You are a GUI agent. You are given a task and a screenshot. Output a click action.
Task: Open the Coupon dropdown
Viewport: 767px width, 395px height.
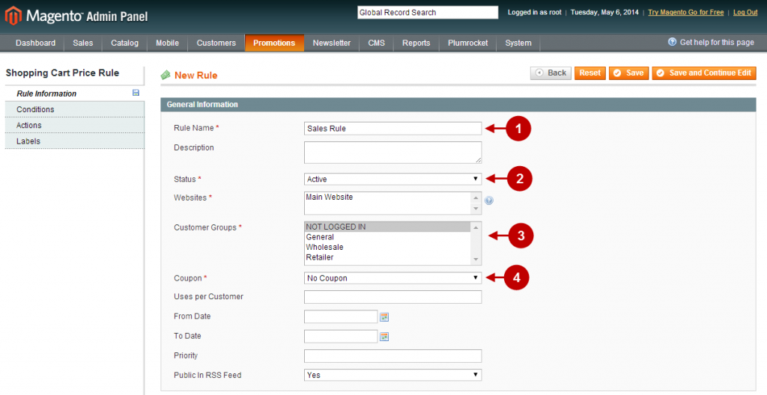(392, 278)
